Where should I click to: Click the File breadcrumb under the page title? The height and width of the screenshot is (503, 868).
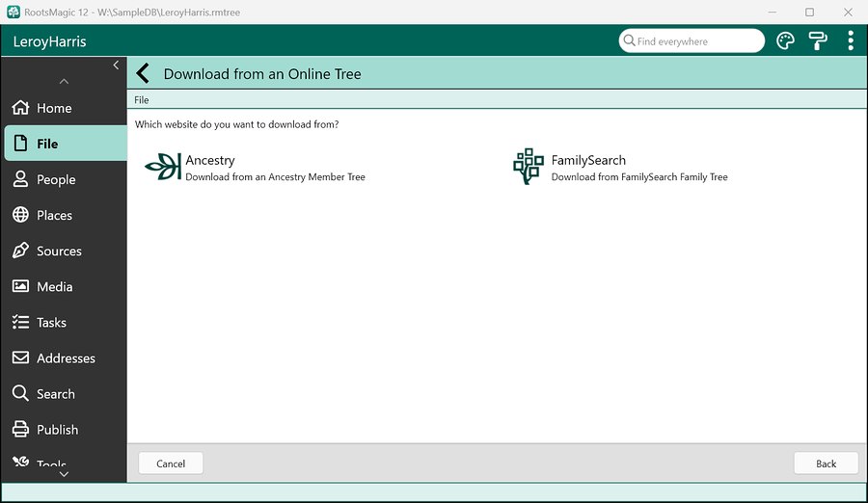[142, 99]
